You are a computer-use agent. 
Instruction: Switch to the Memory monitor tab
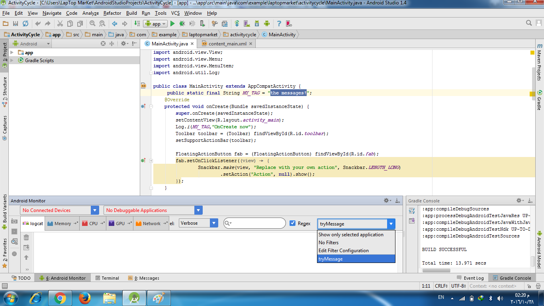(x=63, y=224)
